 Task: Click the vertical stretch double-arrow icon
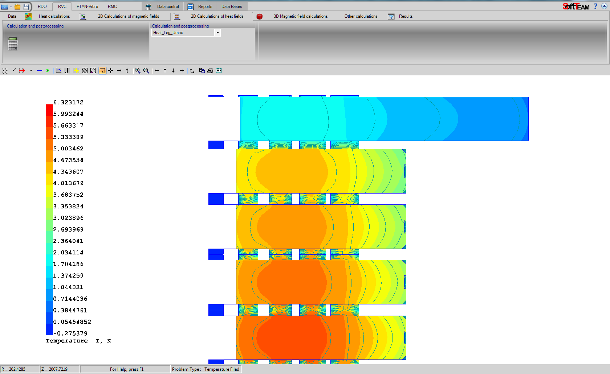point(127,71)
